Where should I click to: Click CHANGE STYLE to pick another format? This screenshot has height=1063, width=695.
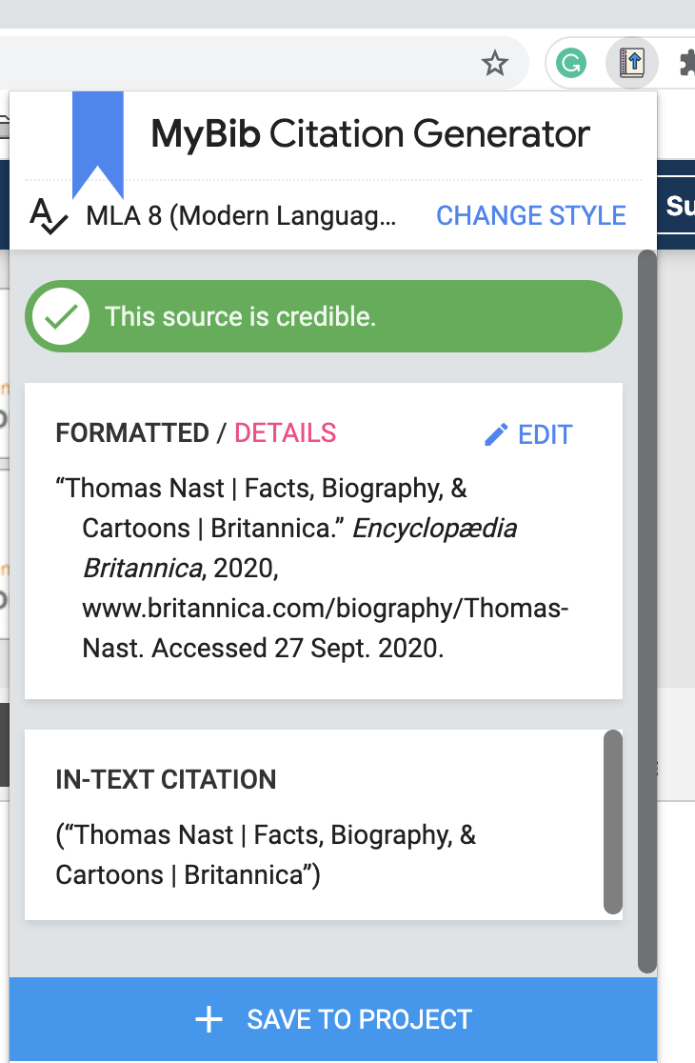click(x=531, y=215)
